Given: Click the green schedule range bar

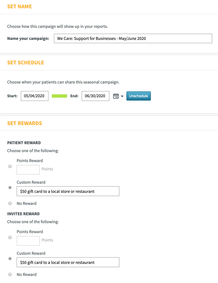Looking at the screenshot, I should (59, 96).
